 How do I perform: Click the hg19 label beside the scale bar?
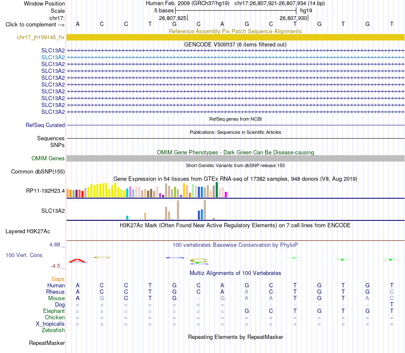(306, 11)
